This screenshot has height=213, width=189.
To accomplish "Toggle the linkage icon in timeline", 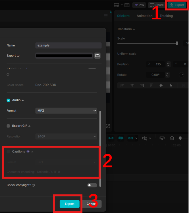I will [131, 138].
